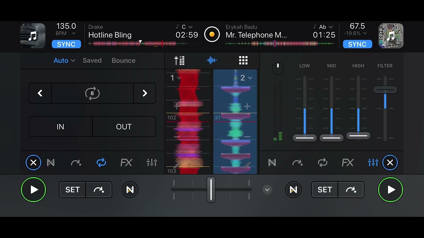Toggle round Neural Mix button, left deck
424x238 pixels.
pos(130,190)
